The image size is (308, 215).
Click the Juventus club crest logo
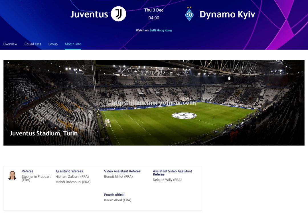(x=118, y=14)
